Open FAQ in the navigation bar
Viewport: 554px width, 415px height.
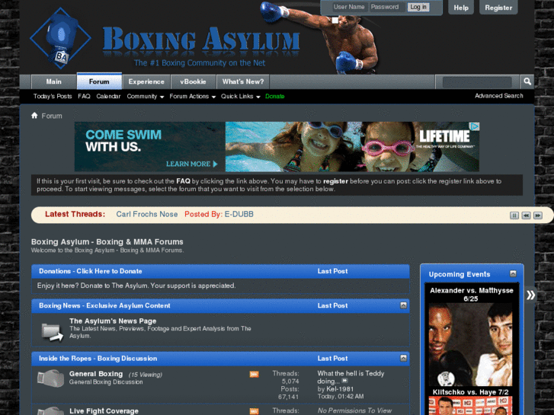pos(84,96)
